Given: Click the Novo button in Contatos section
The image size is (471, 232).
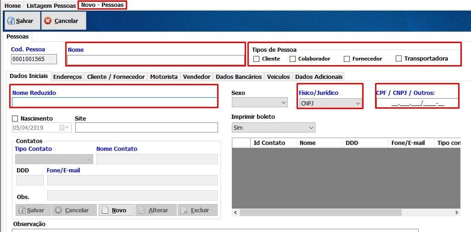Looking at the screenshot, I should click(117, 210).
